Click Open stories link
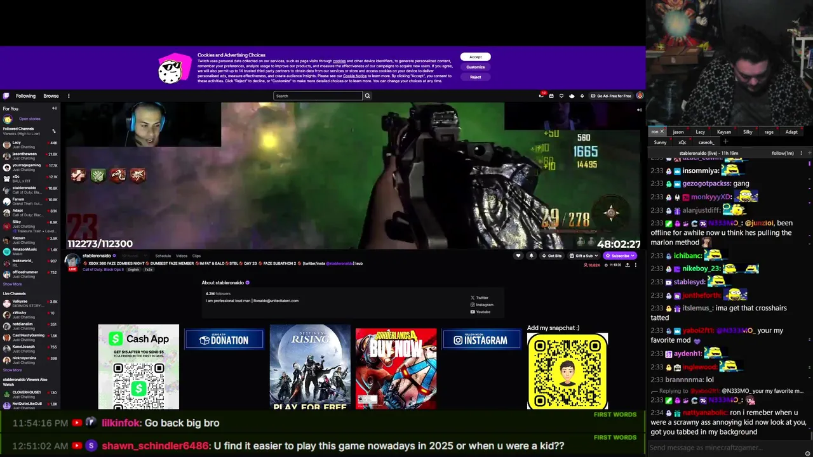The height and width of the screenshot is (457, 813). tap(30, 119)
